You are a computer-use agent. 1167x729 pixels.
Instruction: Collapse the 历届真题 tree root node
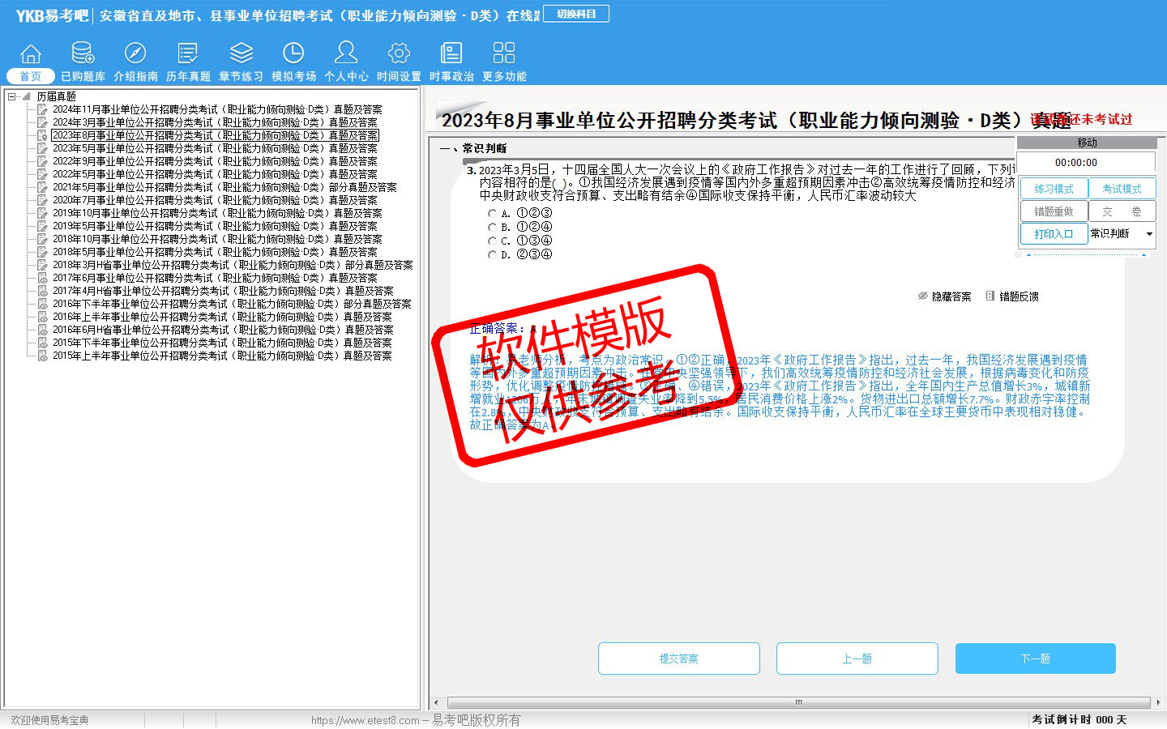tap(12, 96)
